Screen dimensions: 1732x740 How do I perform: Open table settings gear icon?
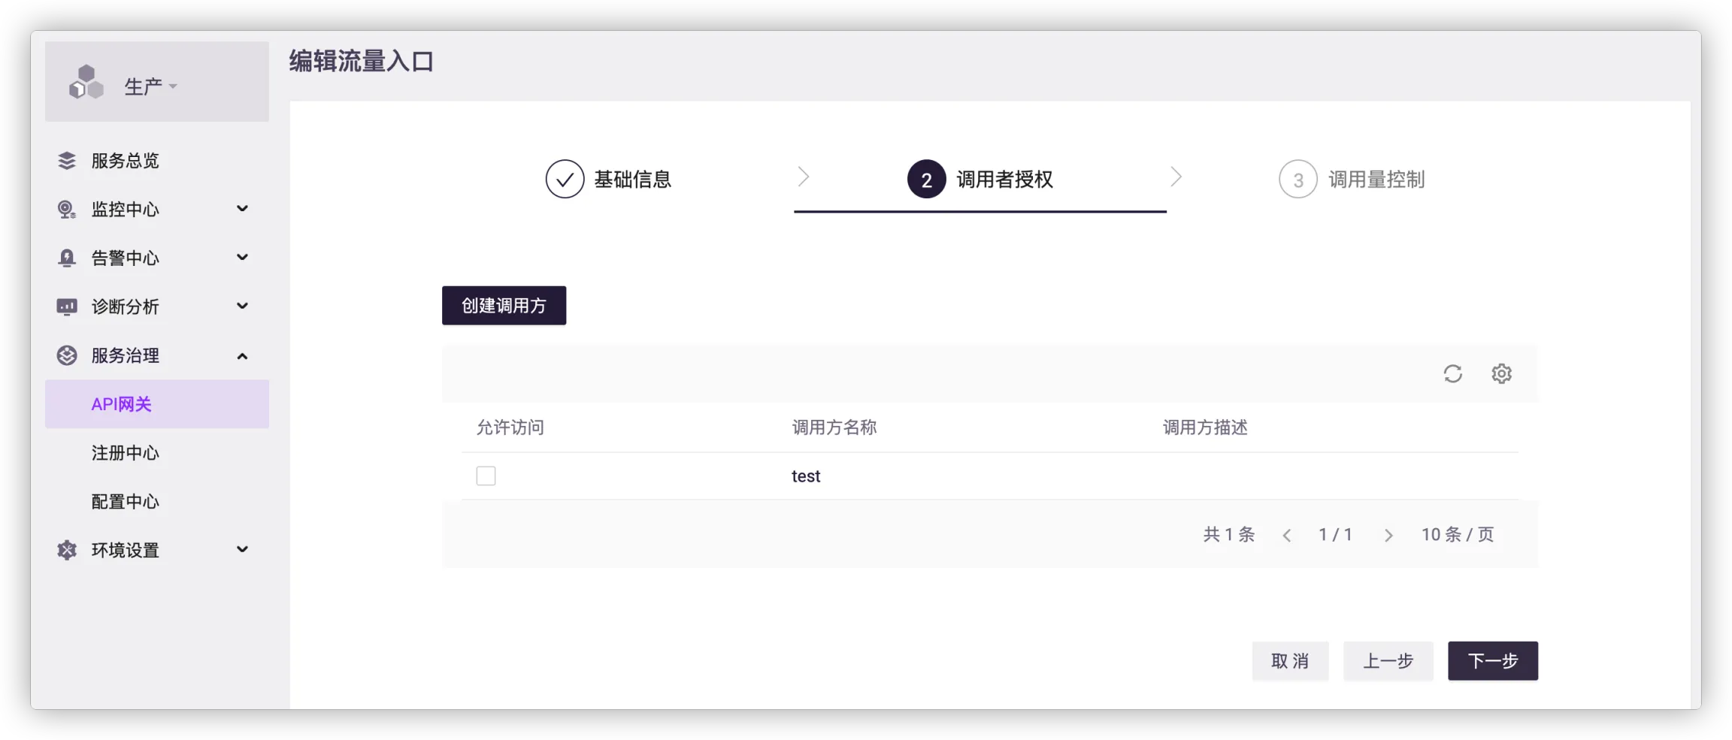point(1501,373)
